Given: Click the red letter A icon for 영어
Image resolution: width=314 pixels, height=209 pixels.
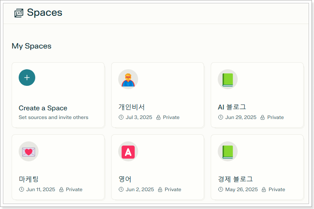Looking at the screenshot, I should tap(128, 151).
